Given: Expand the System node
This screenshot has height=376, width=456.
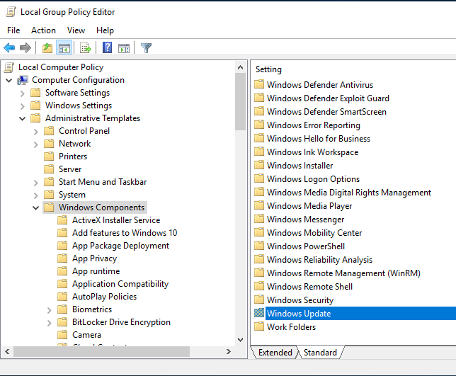Looking at the screenshot, I should (x=36, y=195).
